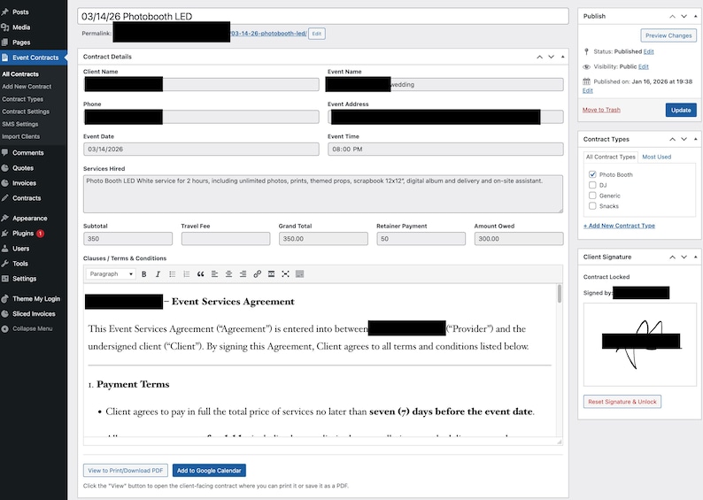Align text center in editor
The height and width of the screenshot is (500, 703).
click(x=228, y=274)
